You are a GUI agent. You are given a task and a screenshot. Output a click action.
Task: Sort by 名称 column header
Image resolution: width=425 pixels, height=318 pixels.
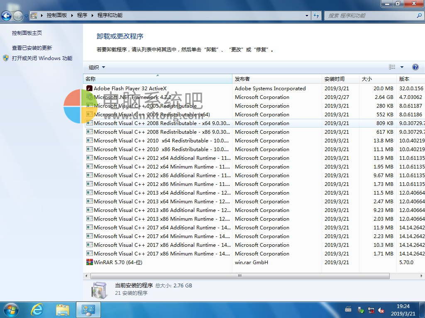pos(157,79)
